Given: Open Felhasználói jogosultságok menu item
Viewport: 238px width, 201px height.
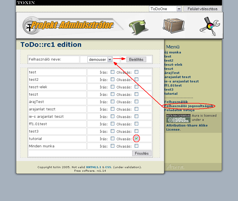Looking at the screenshot, I should coord(189,106).
